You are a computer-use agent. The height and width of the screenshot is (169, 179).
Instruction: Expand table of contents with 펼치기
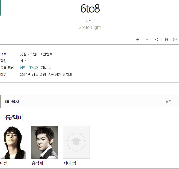tap(170, 101)
